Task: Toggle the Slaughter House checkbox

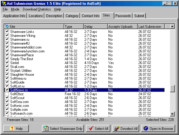Action: 7,75
